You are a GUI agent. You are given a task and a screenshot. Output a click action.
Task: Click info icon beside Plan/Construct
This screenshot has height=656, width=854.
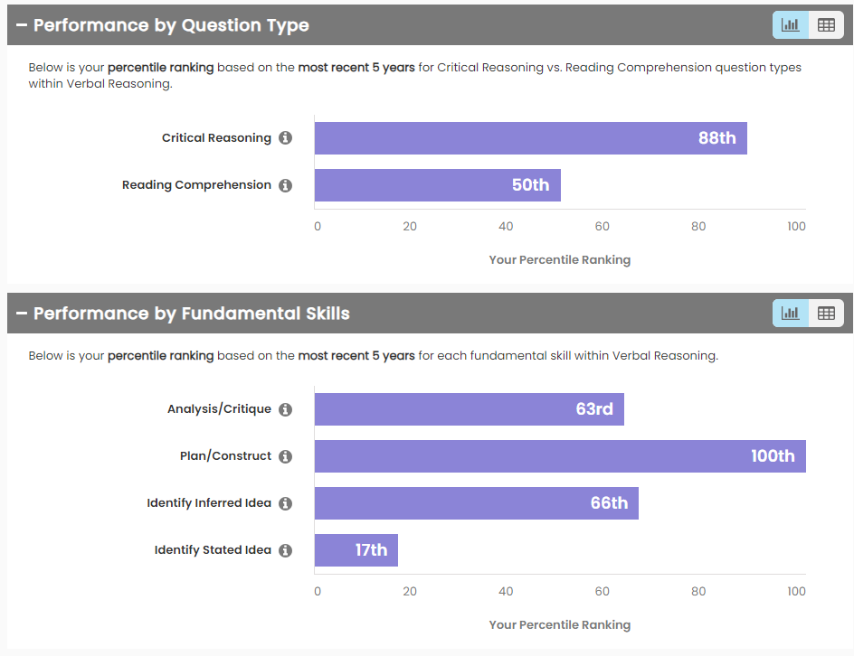[x=285, y=456]
